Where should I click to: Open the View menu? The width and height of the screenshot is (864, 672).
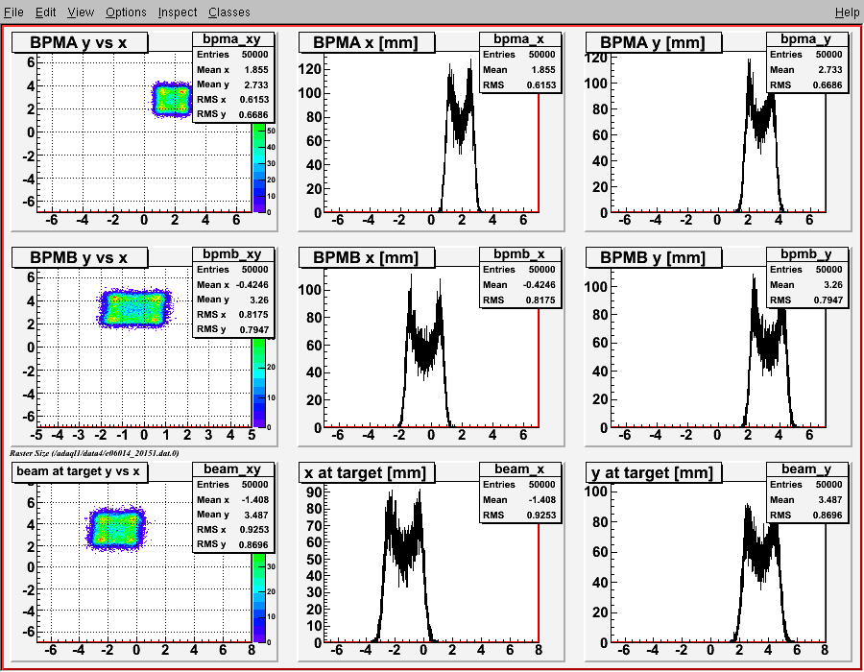click(81, 12)
